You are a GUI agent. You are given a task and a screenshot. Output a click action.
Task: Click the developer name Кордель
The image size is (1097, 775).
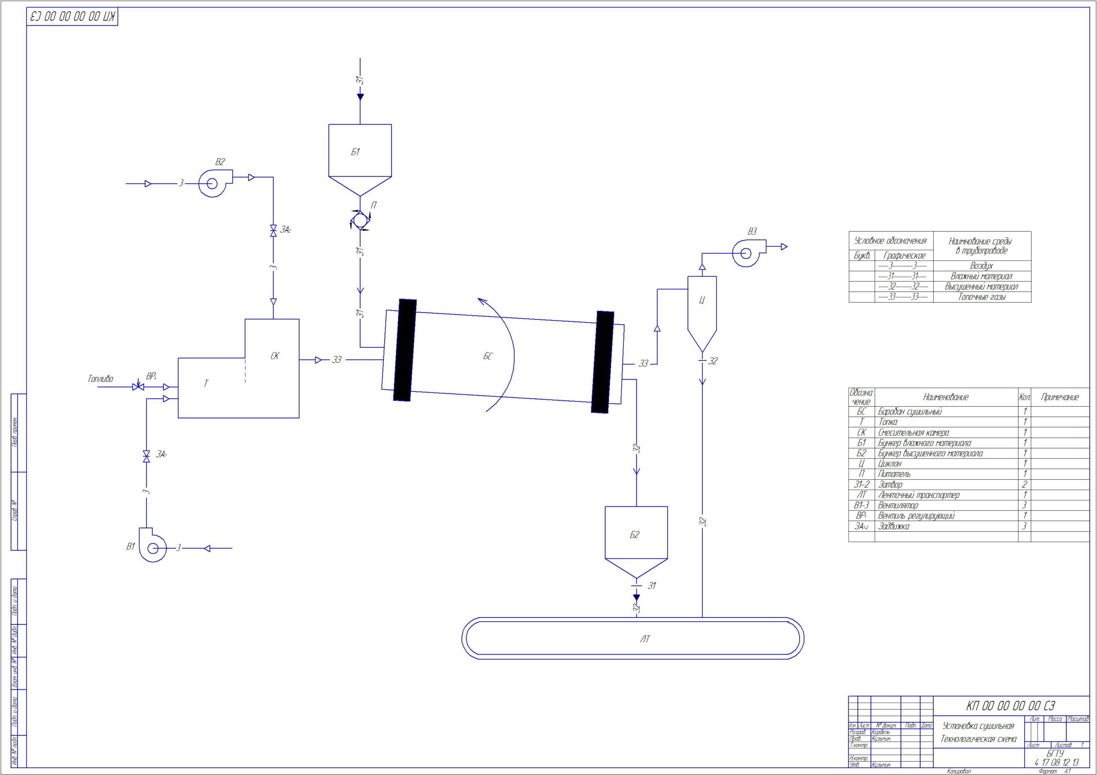(881, 732)
